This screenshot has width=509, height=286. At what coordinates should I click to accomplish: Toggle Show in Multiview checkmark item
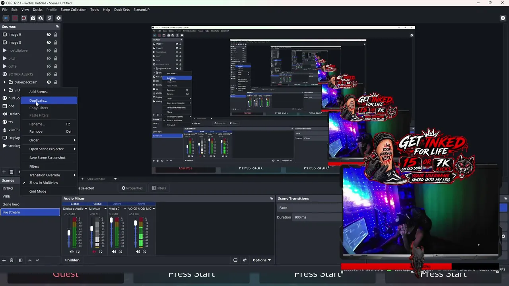point(43,183)
